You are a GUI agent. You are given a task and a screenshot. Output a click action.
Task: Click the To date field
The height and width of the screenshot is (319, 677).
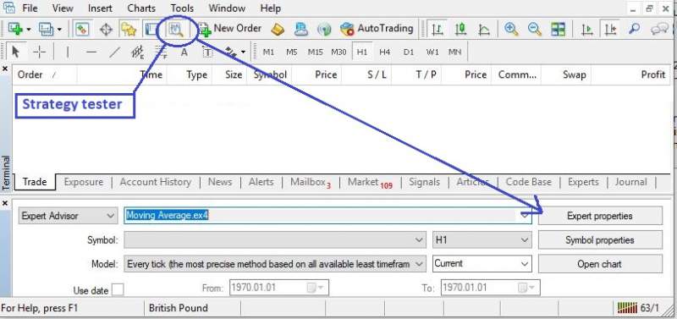pyautogui.click(x=490, y=288)
